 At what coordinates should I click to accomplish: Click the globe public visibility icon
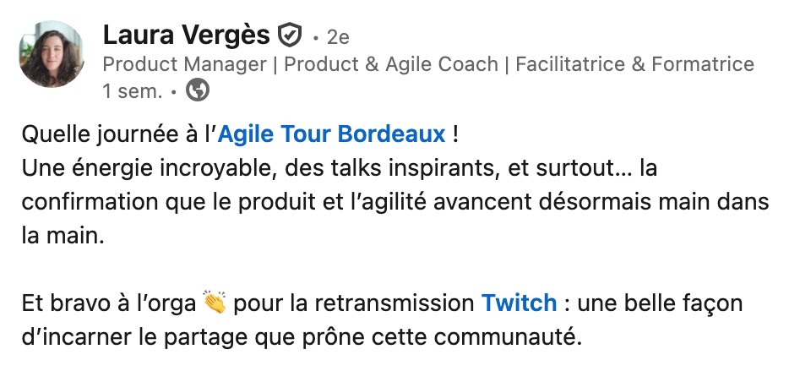(x=197, y=90)
